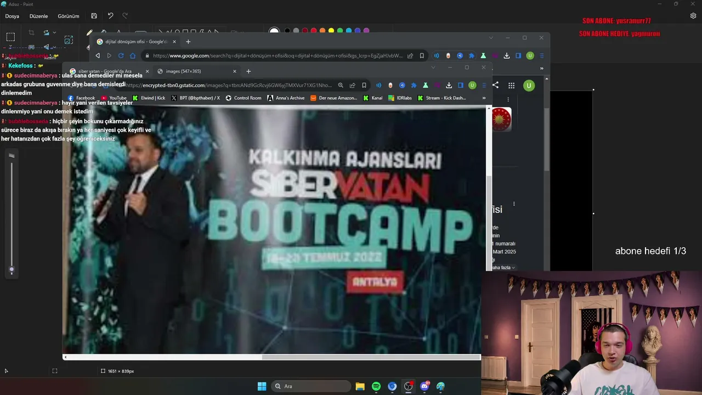This screenshot has height=395, width=702.
Task: Close the siber vatan tab
Action: [x=147, y=71]
